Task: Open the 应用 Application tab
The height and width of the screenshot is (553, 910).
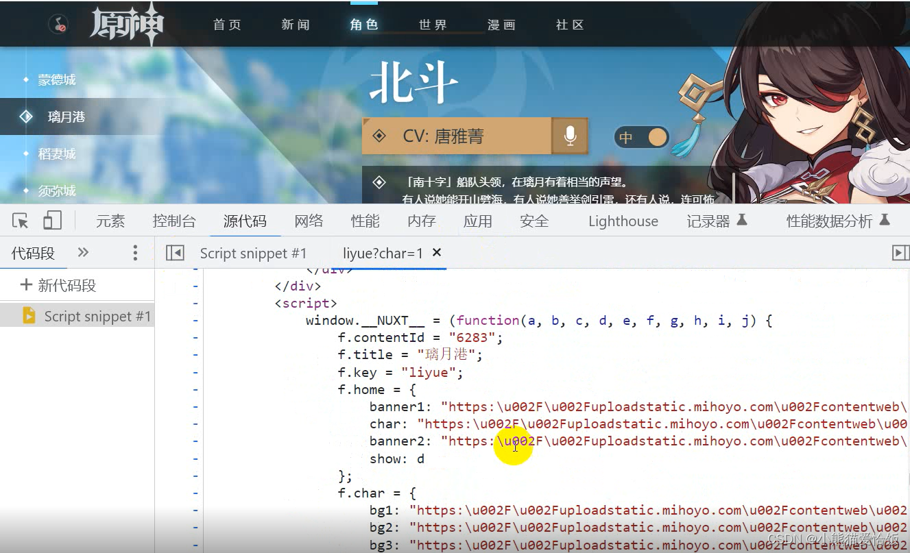Action: click(x=477, y=221)
